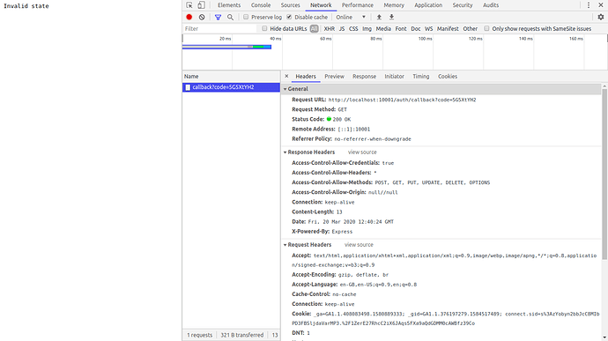The image size is (608, 341).
Task: Click the 321 B transferred status entry
Action: (242, 335)
